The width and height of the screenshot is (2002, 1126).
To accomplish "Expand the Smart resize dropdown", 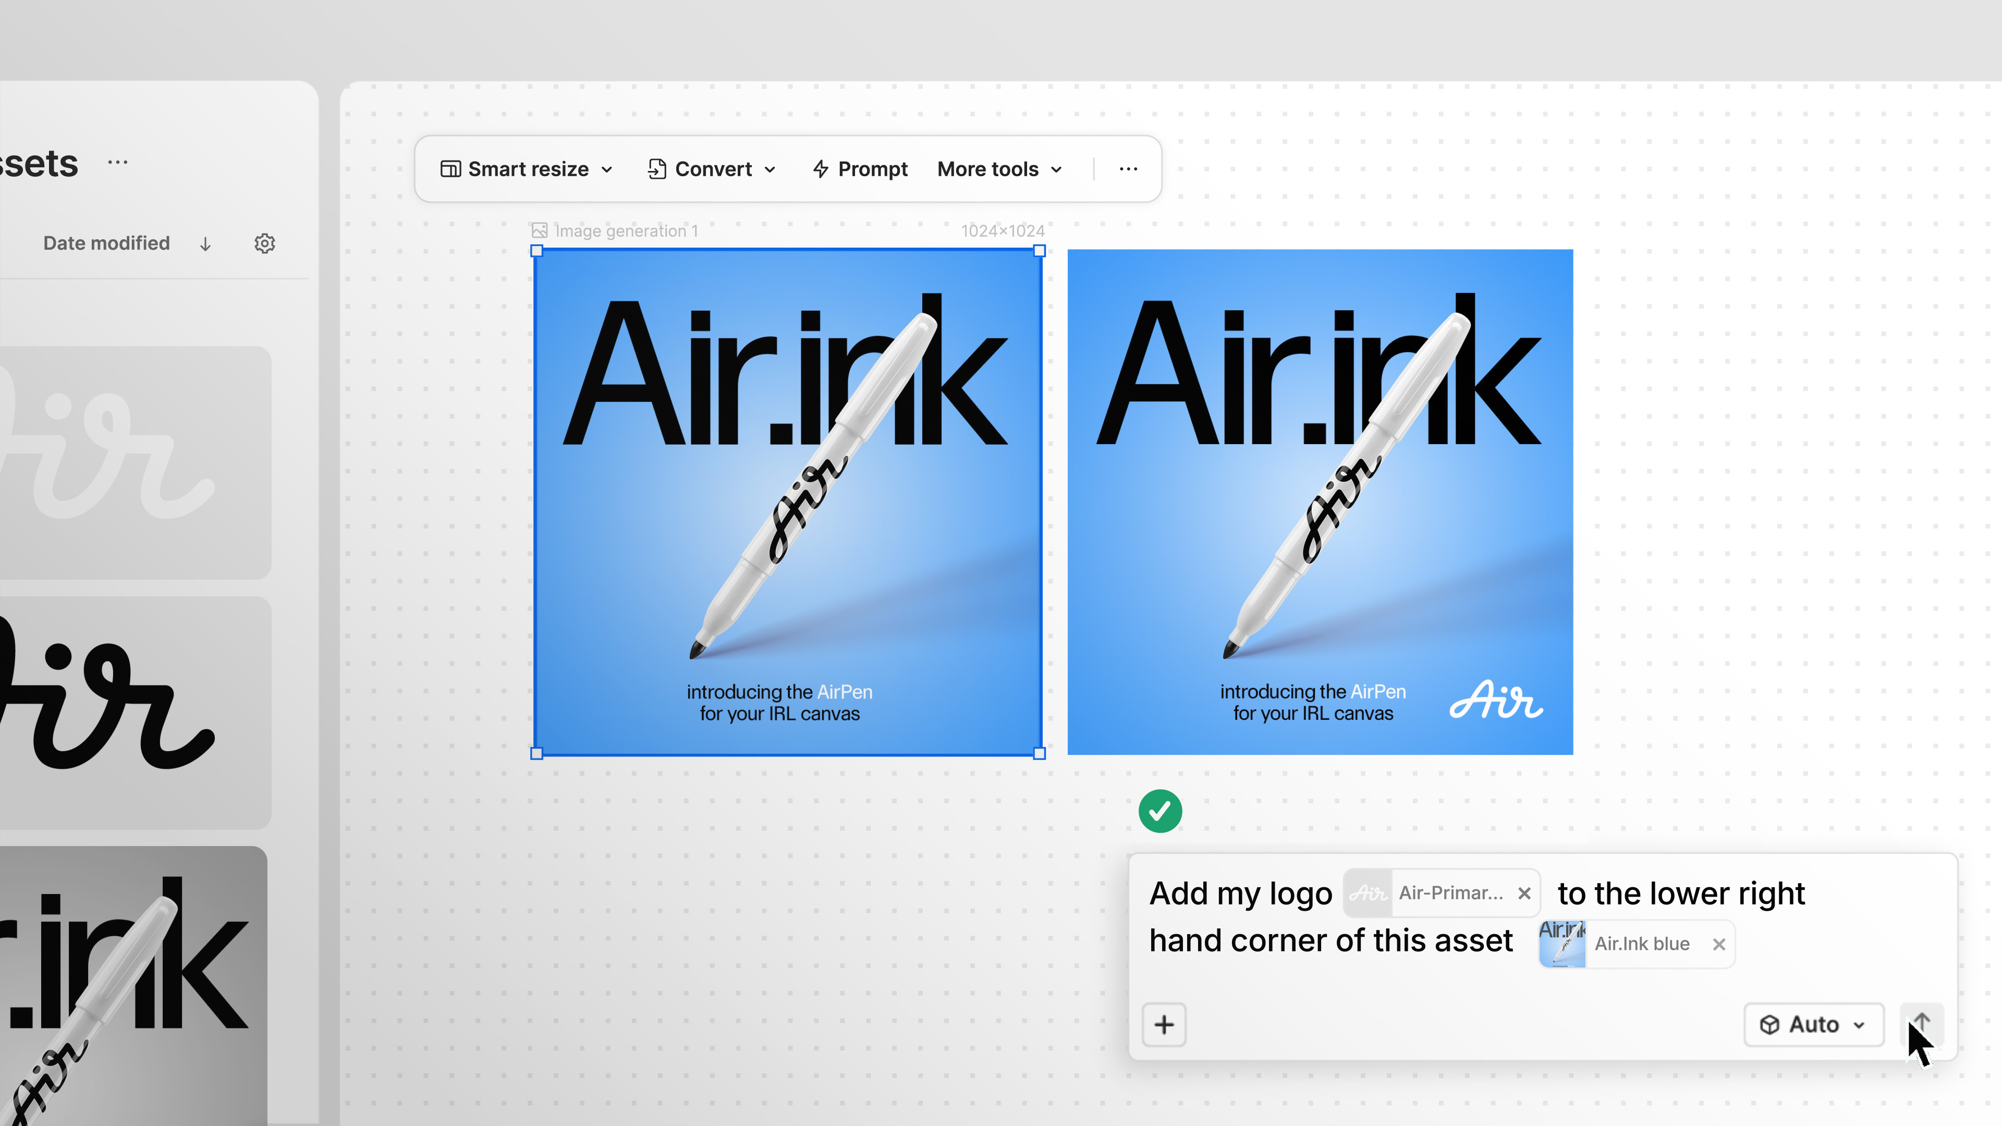I will coord(607,168).
